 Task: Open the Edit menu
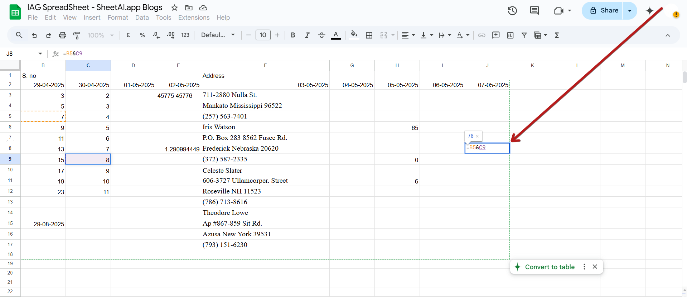click(50, 17)
